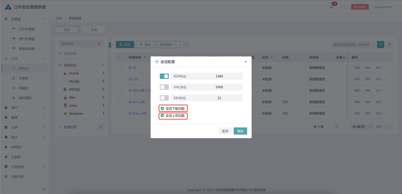Viewport: 402px width, 194px height.
Task: Open 口令仪表盘 in the sidebar
Action: 27,29
